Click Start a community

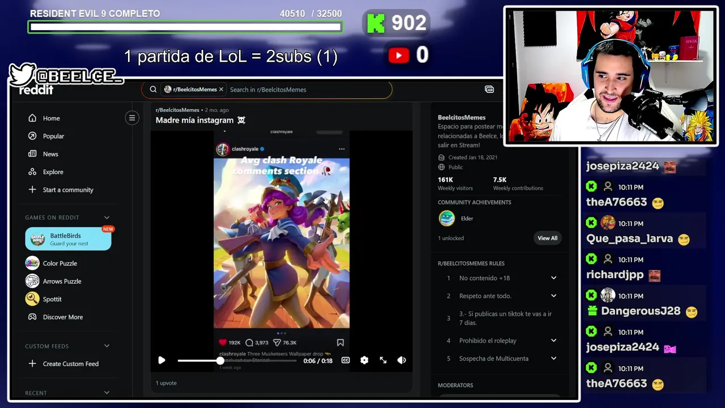click(x=68, y=190)
